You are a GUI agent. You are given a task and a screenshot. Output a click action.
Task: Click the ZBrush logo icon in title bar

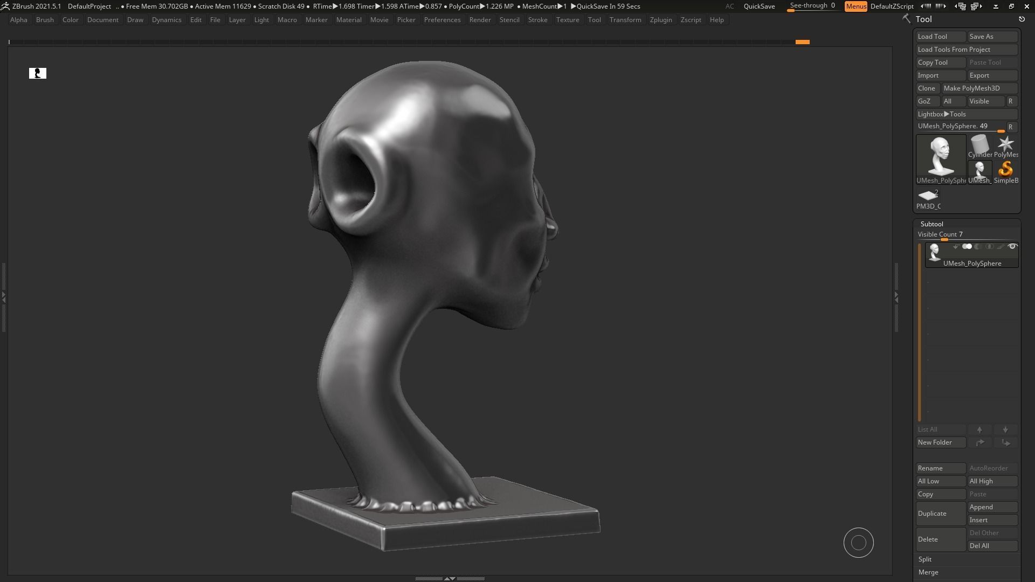coord(5,6)
